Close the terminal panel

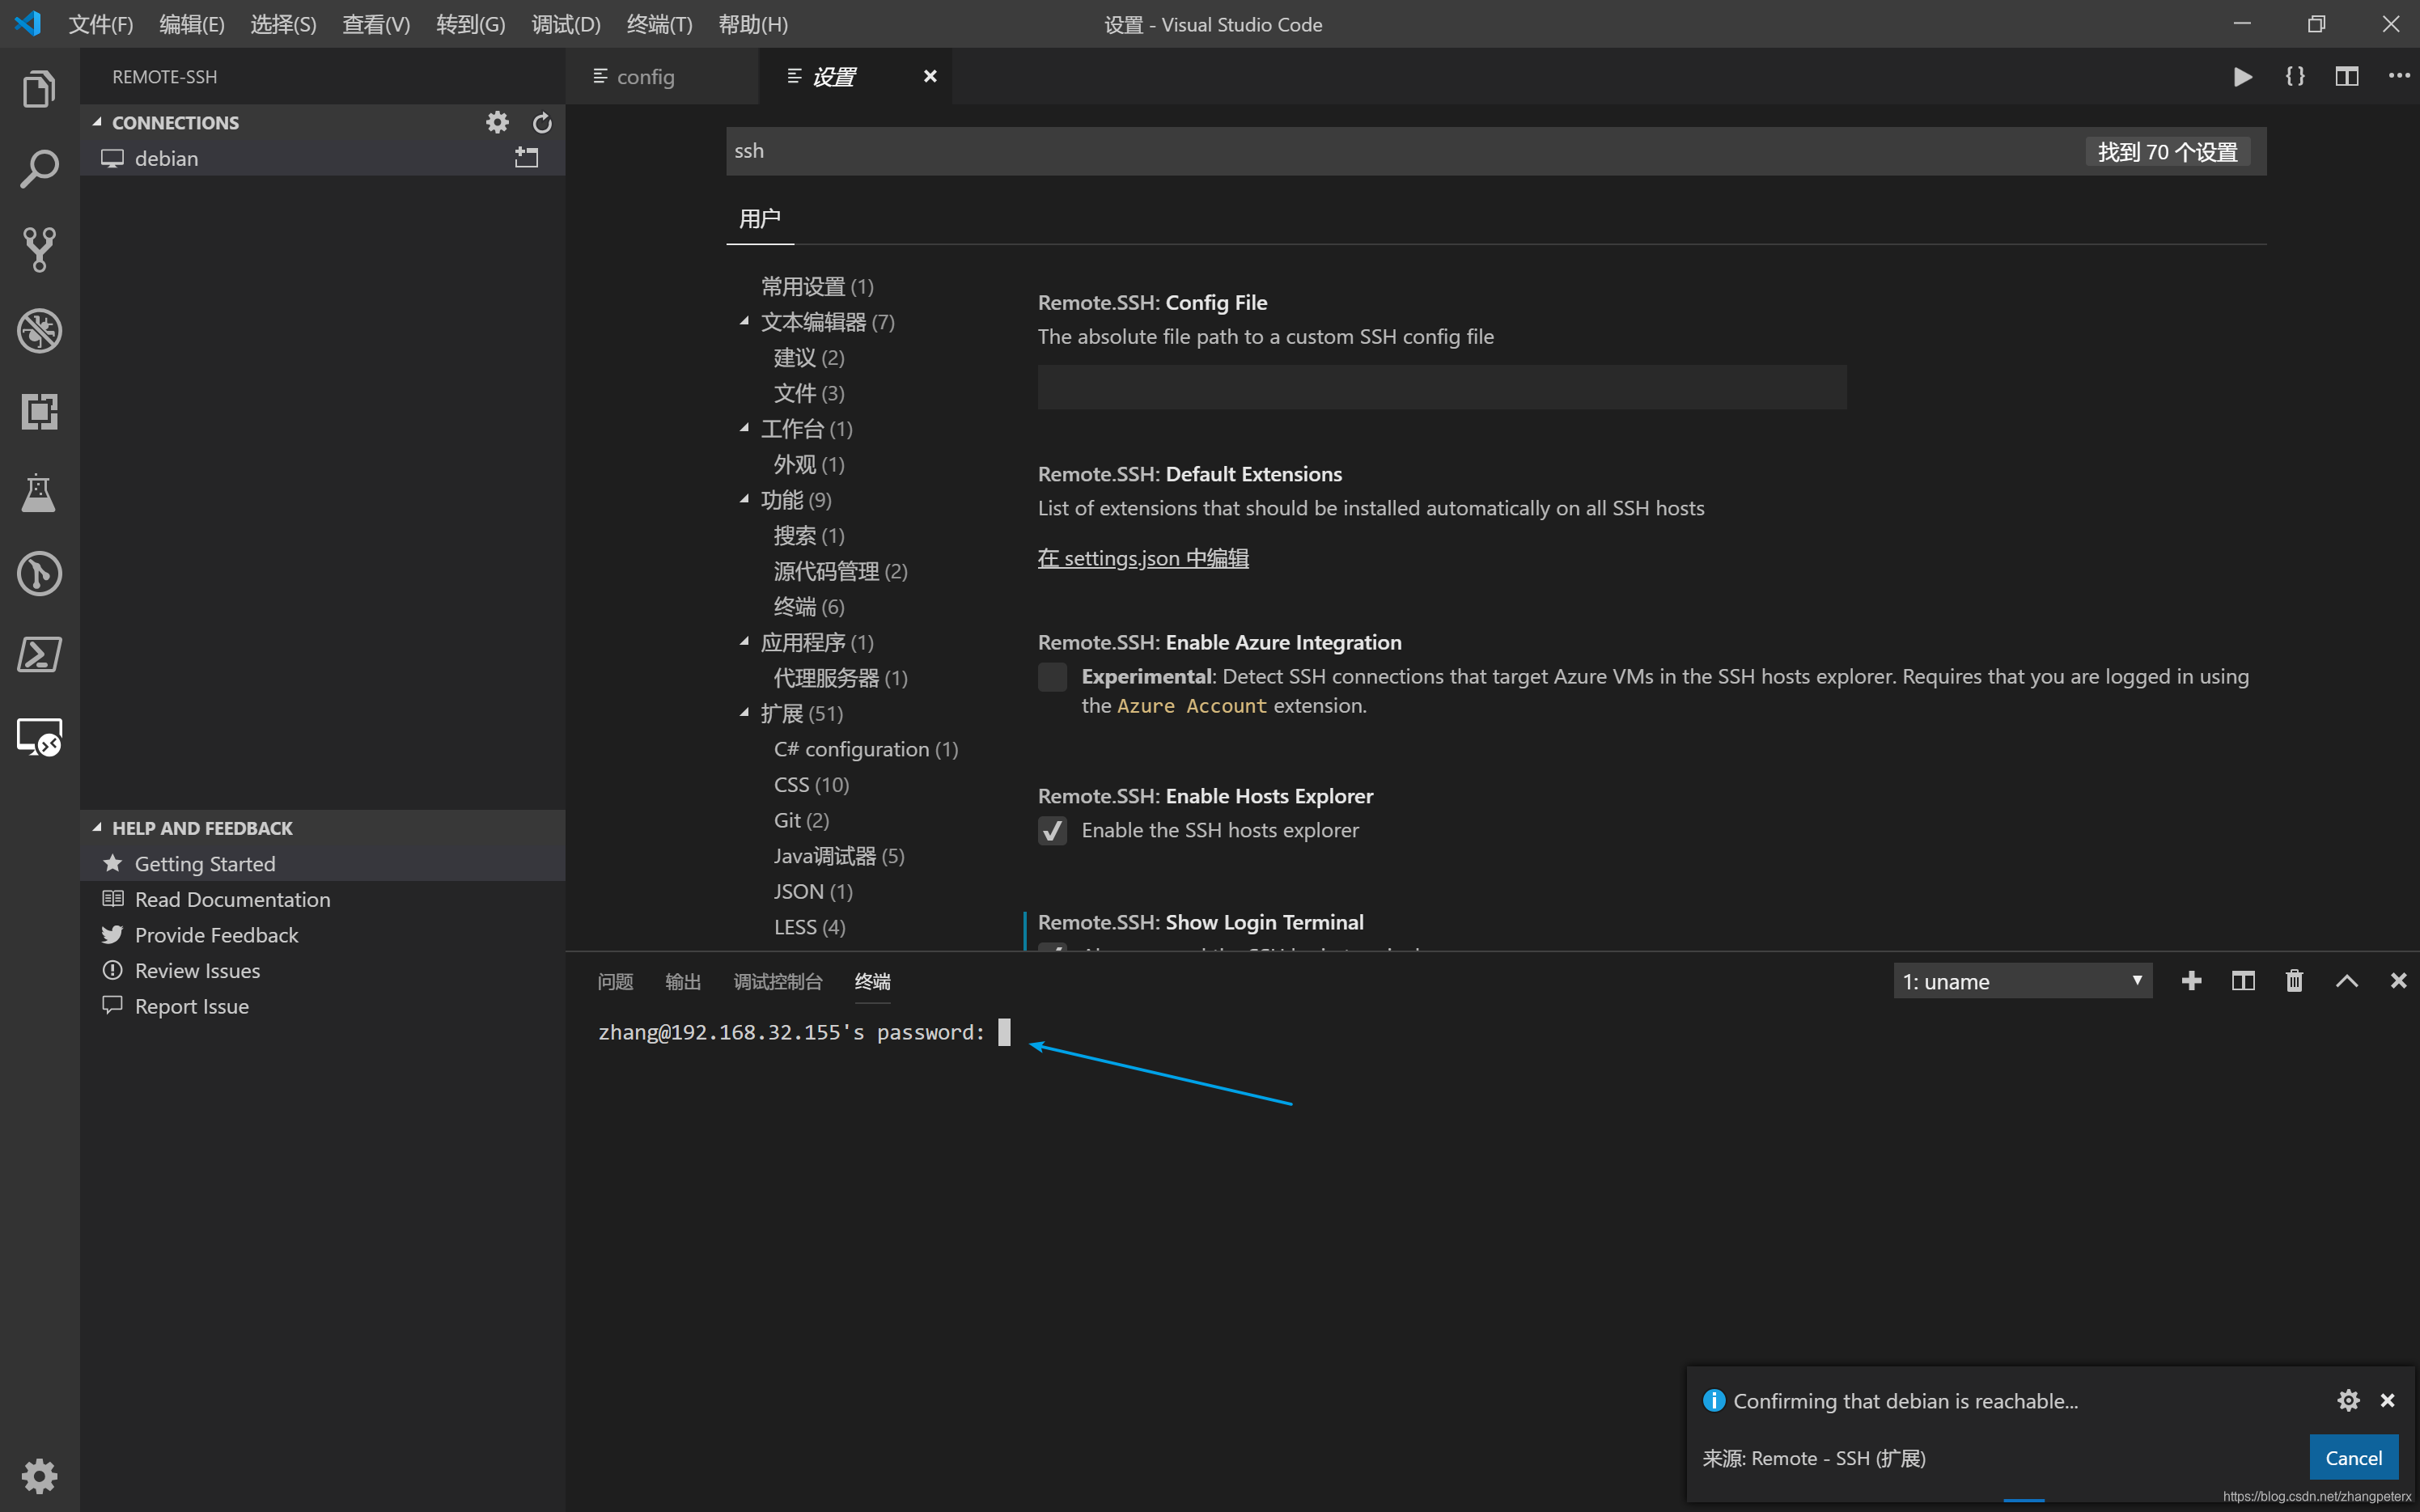[x=2398, y=981]
